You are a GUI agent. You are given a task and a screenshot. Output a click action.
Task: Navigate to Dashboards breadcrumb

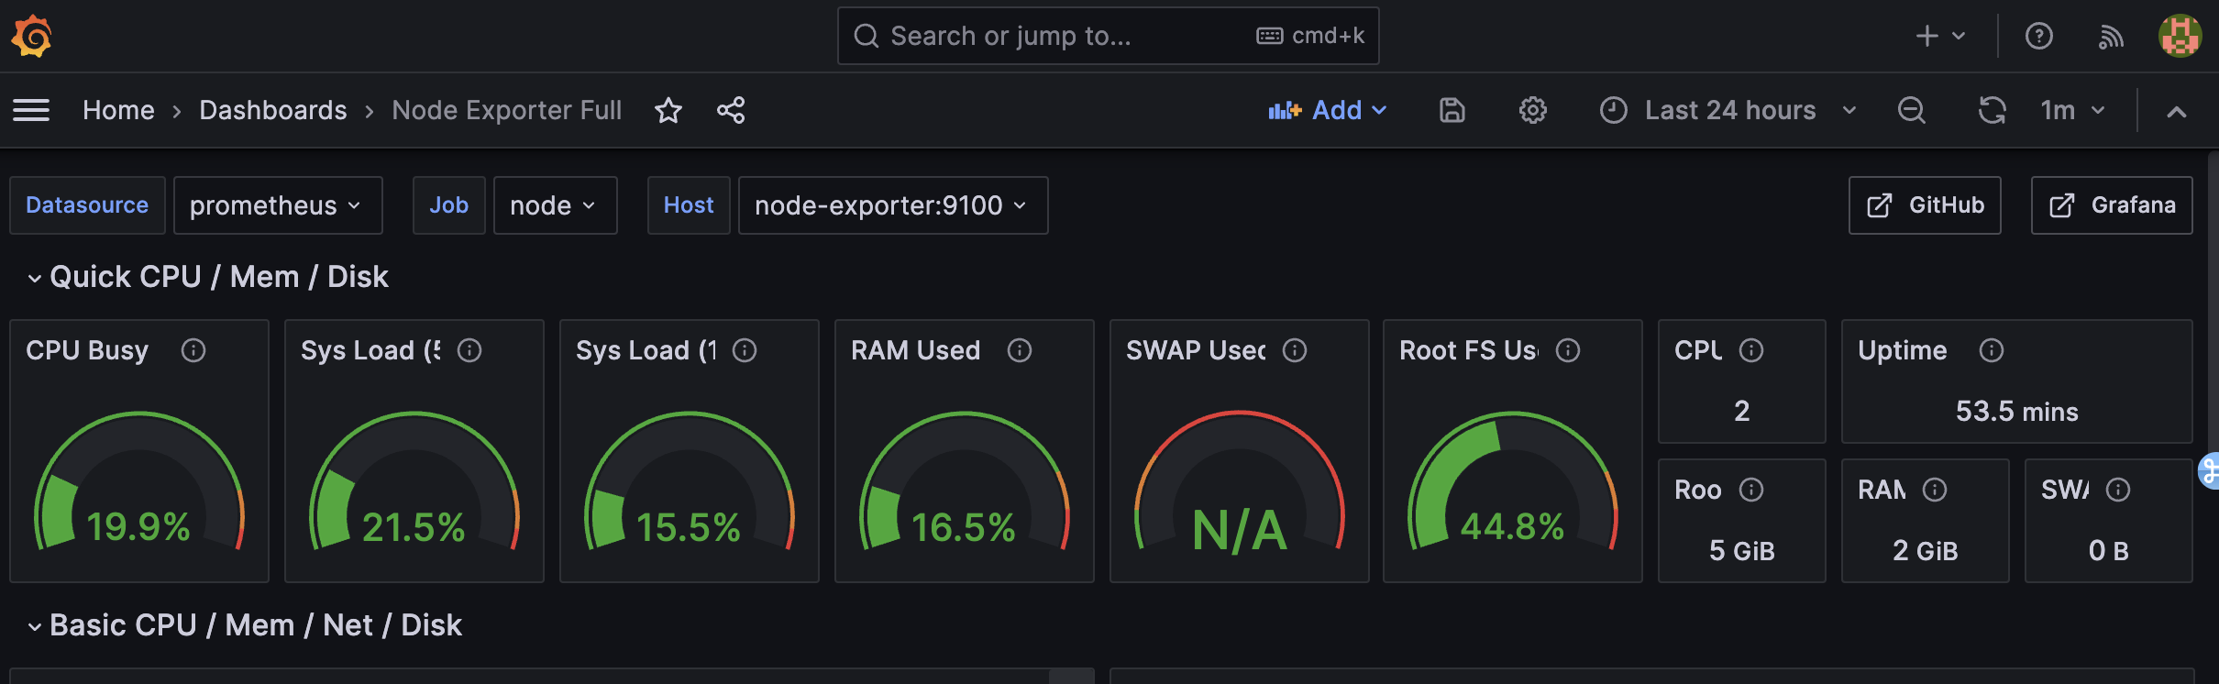272,111
